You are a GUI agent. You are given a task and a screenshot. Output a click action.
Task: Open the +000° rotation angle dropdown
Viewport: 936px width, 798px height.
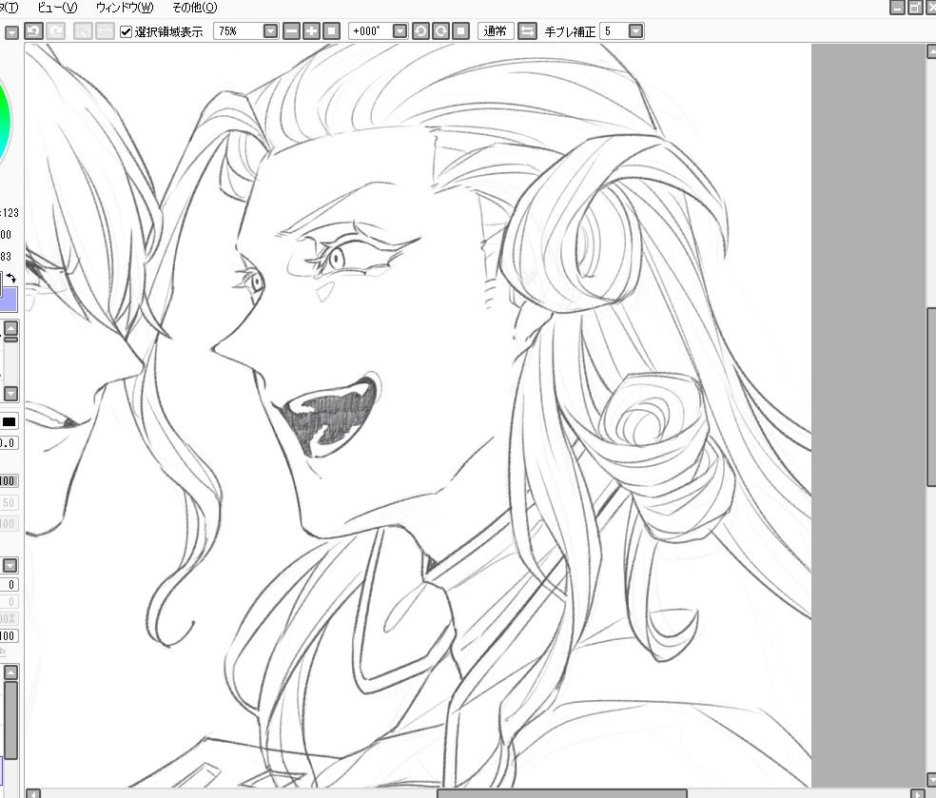(400, 31)
